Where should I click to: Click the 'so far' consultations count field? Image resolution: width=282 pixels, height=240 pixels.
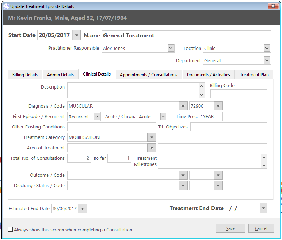[119, 158]
